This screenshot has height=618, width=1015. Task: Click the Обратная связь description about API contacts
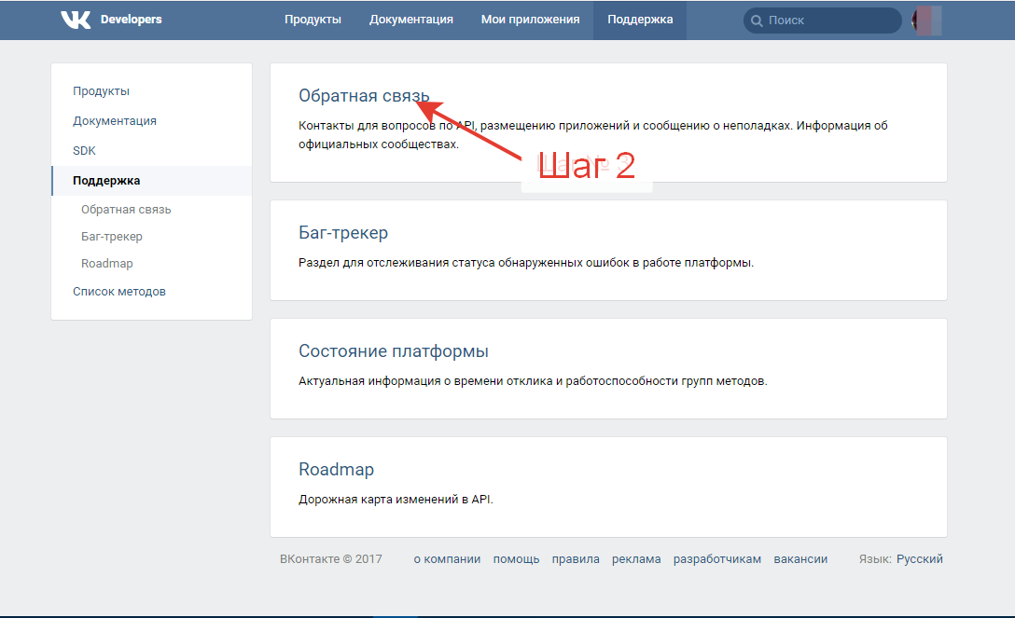pyautogui.click(x=593, y=134)
